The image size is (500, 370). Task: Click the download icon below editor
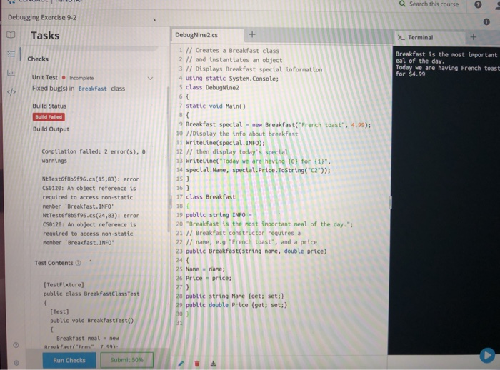pyautogui.click(x=214, y=364)
